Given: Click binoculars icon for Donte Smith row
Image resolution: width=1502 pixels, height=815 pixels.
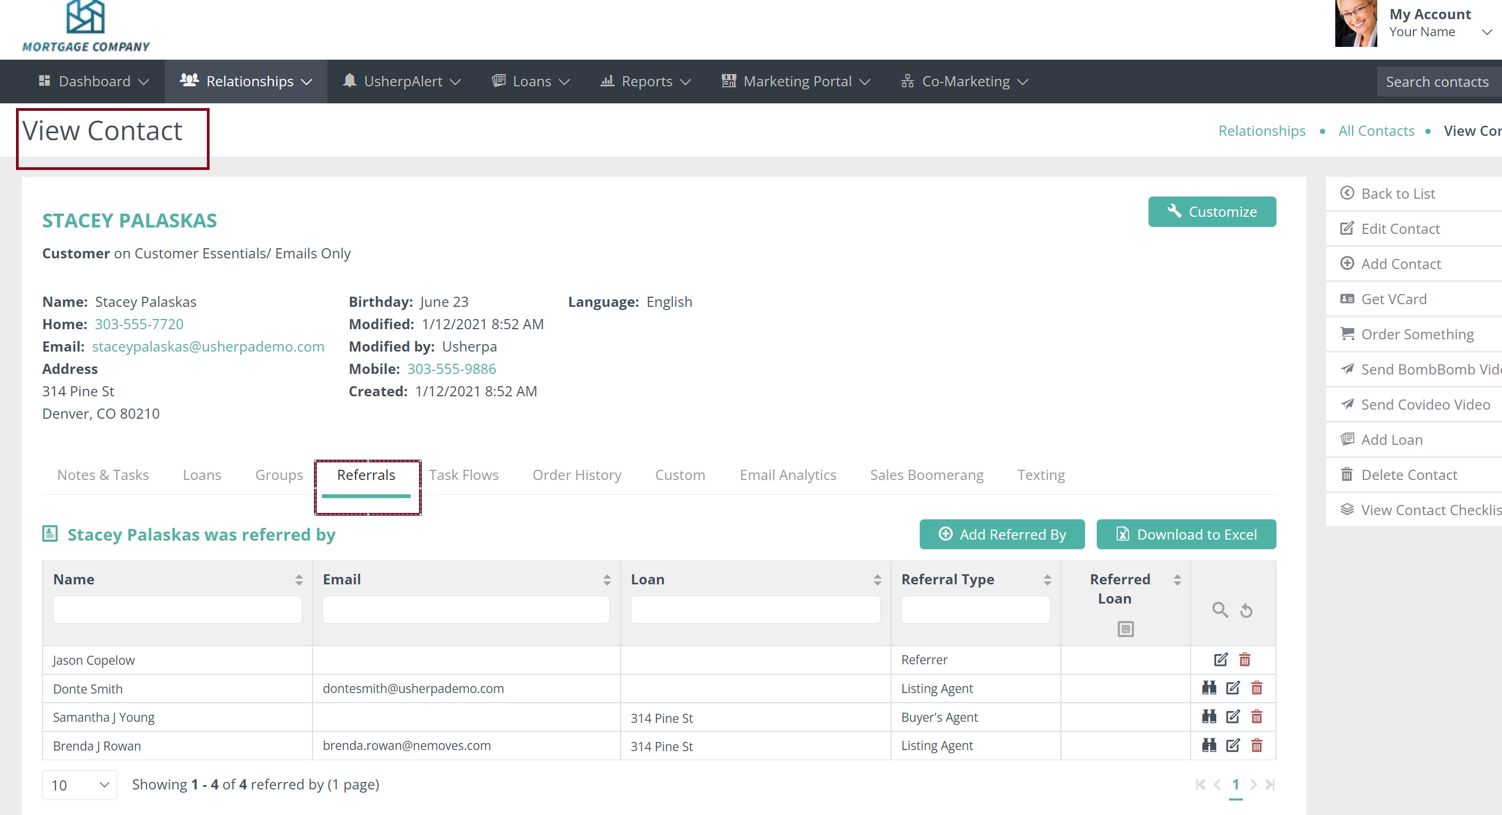Looking at the screenshot, I should [x=1209, y=688].
